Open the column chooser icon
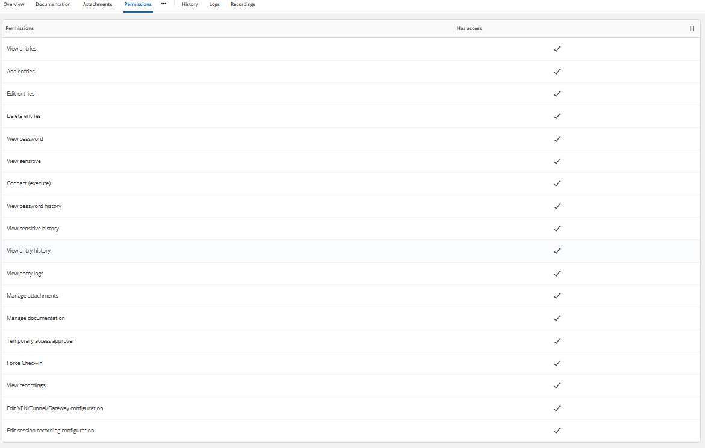Image resolution: width=705 pixels, height=448 pixels. coord(692,28)
